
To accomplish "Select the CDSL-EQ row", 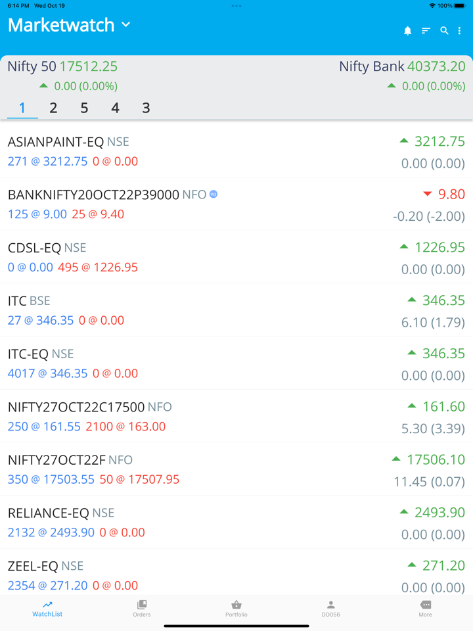I will click(x=236, y=257).
